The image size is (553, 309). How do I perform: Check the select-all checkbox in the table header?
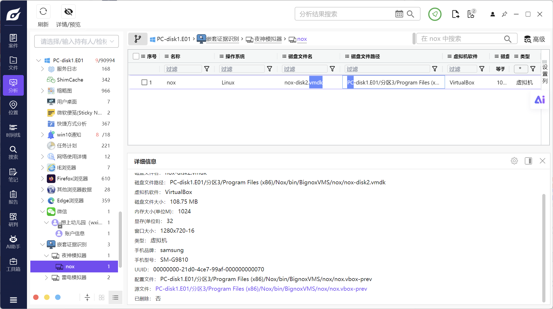click(136, 56)
